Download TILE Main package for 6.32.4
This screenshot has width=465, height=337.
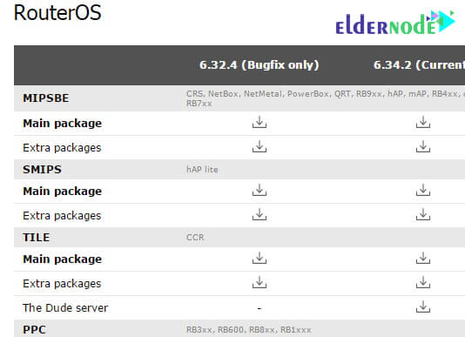259,258
